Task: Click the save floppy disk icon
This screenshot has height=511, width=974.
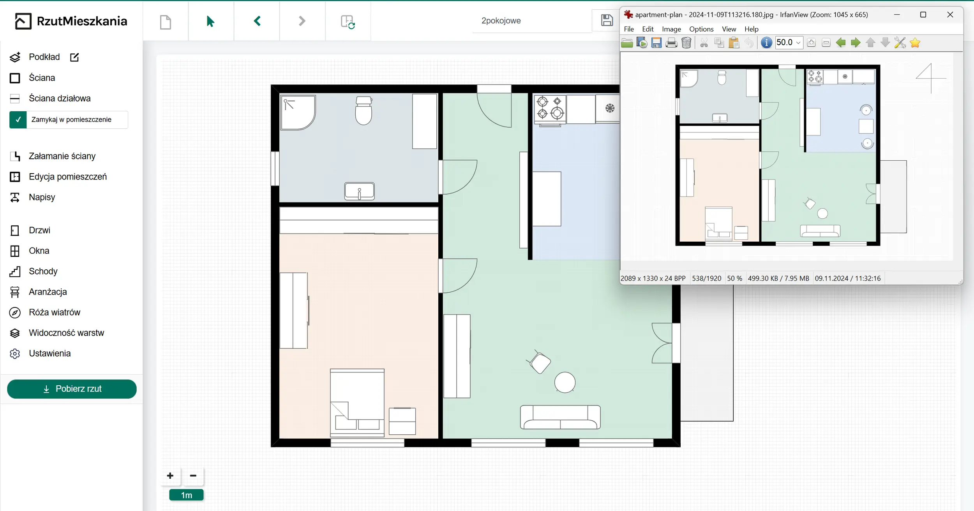Action: click(607, 20)
